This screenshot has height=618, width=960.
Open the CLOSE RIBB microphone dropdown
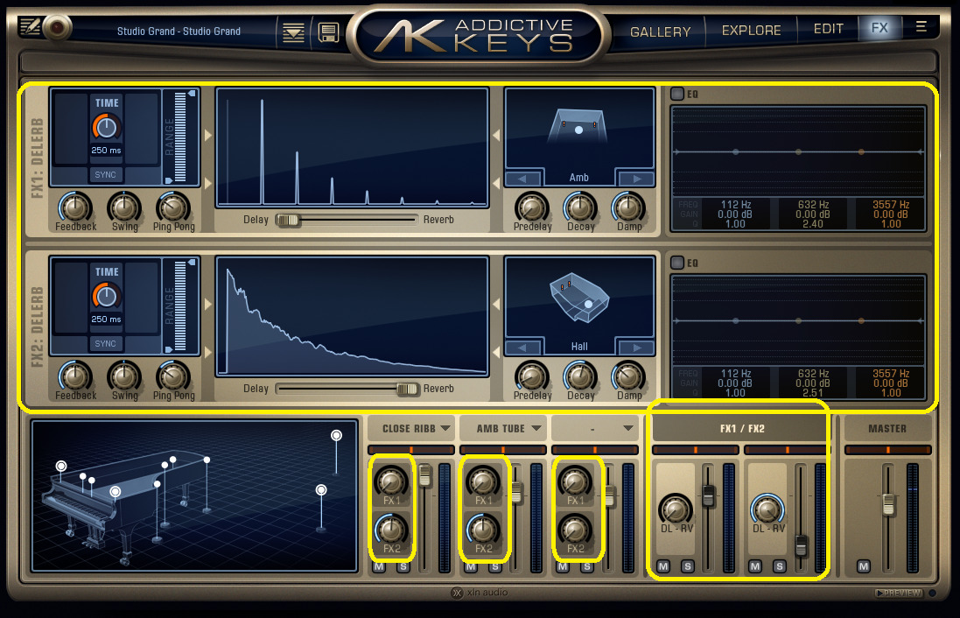click(x=412, y=428)
